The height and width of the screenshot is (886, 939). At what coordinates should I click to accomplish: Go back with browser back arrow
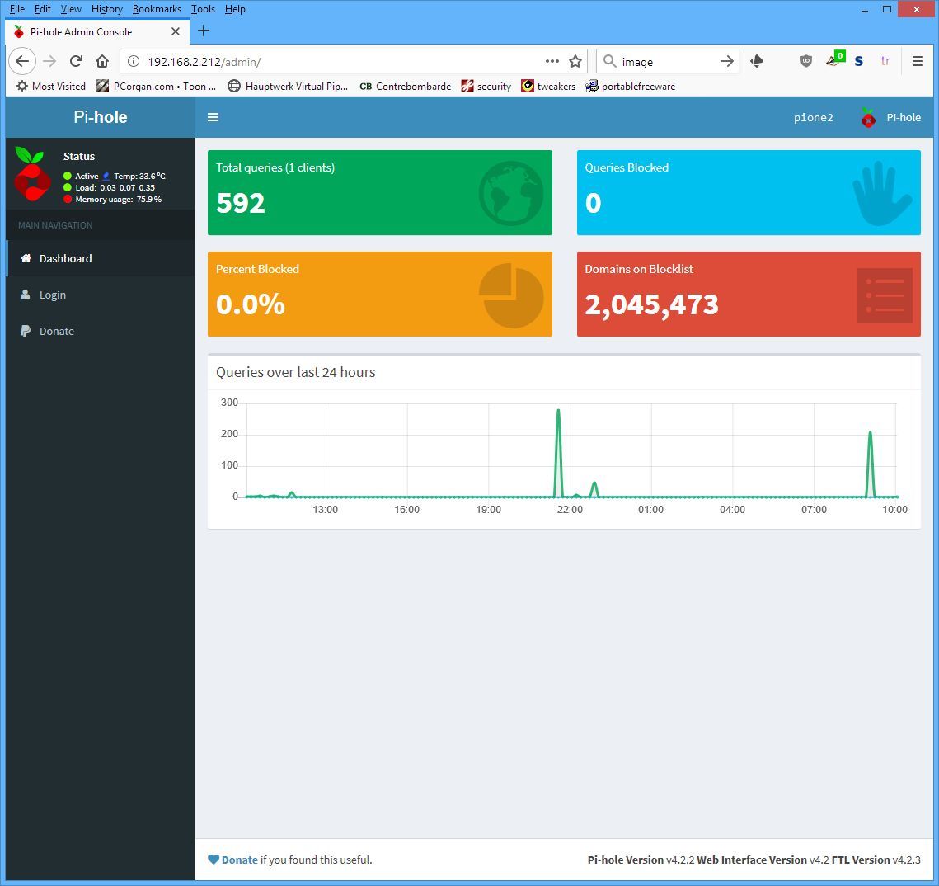pos(22,61)
